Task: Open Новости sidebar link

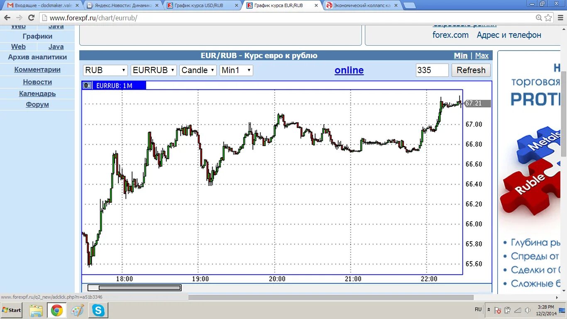Action: click(37, 82)
